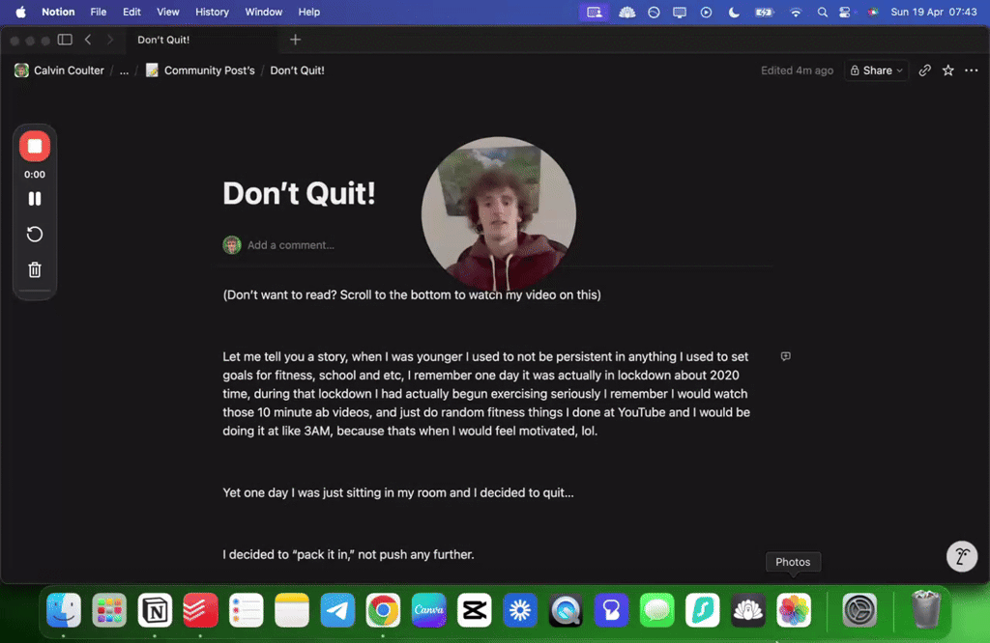
Task: Copy the page link using the link icon
Action: pyautogui.click(x=924, y=70)
